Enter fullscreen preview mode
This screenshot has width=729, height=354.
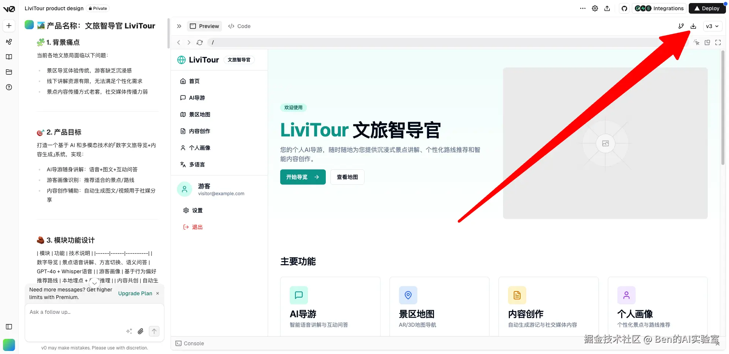pos(718,42)
